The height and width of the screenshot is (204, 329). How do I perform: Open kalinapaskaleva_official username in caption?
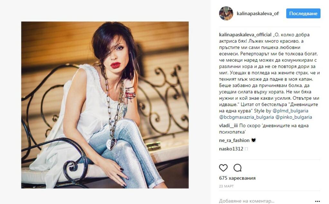click(245, 35)
